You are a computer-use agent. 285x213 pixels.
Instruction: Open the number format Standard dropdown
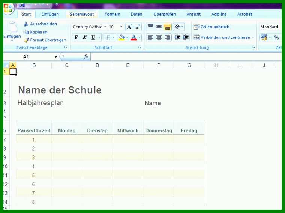coord(270,27)
